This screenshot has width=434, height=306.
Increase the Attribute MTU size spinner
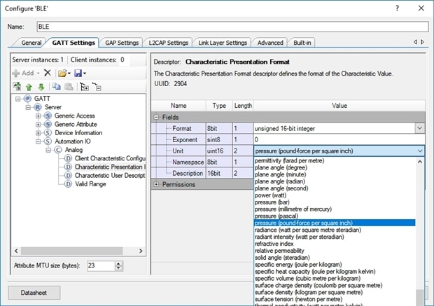coord(119,263)
